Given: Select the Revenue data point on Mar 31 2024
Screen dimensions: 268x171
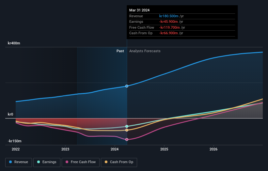Looking at the screenshot, I should (127, 86).
